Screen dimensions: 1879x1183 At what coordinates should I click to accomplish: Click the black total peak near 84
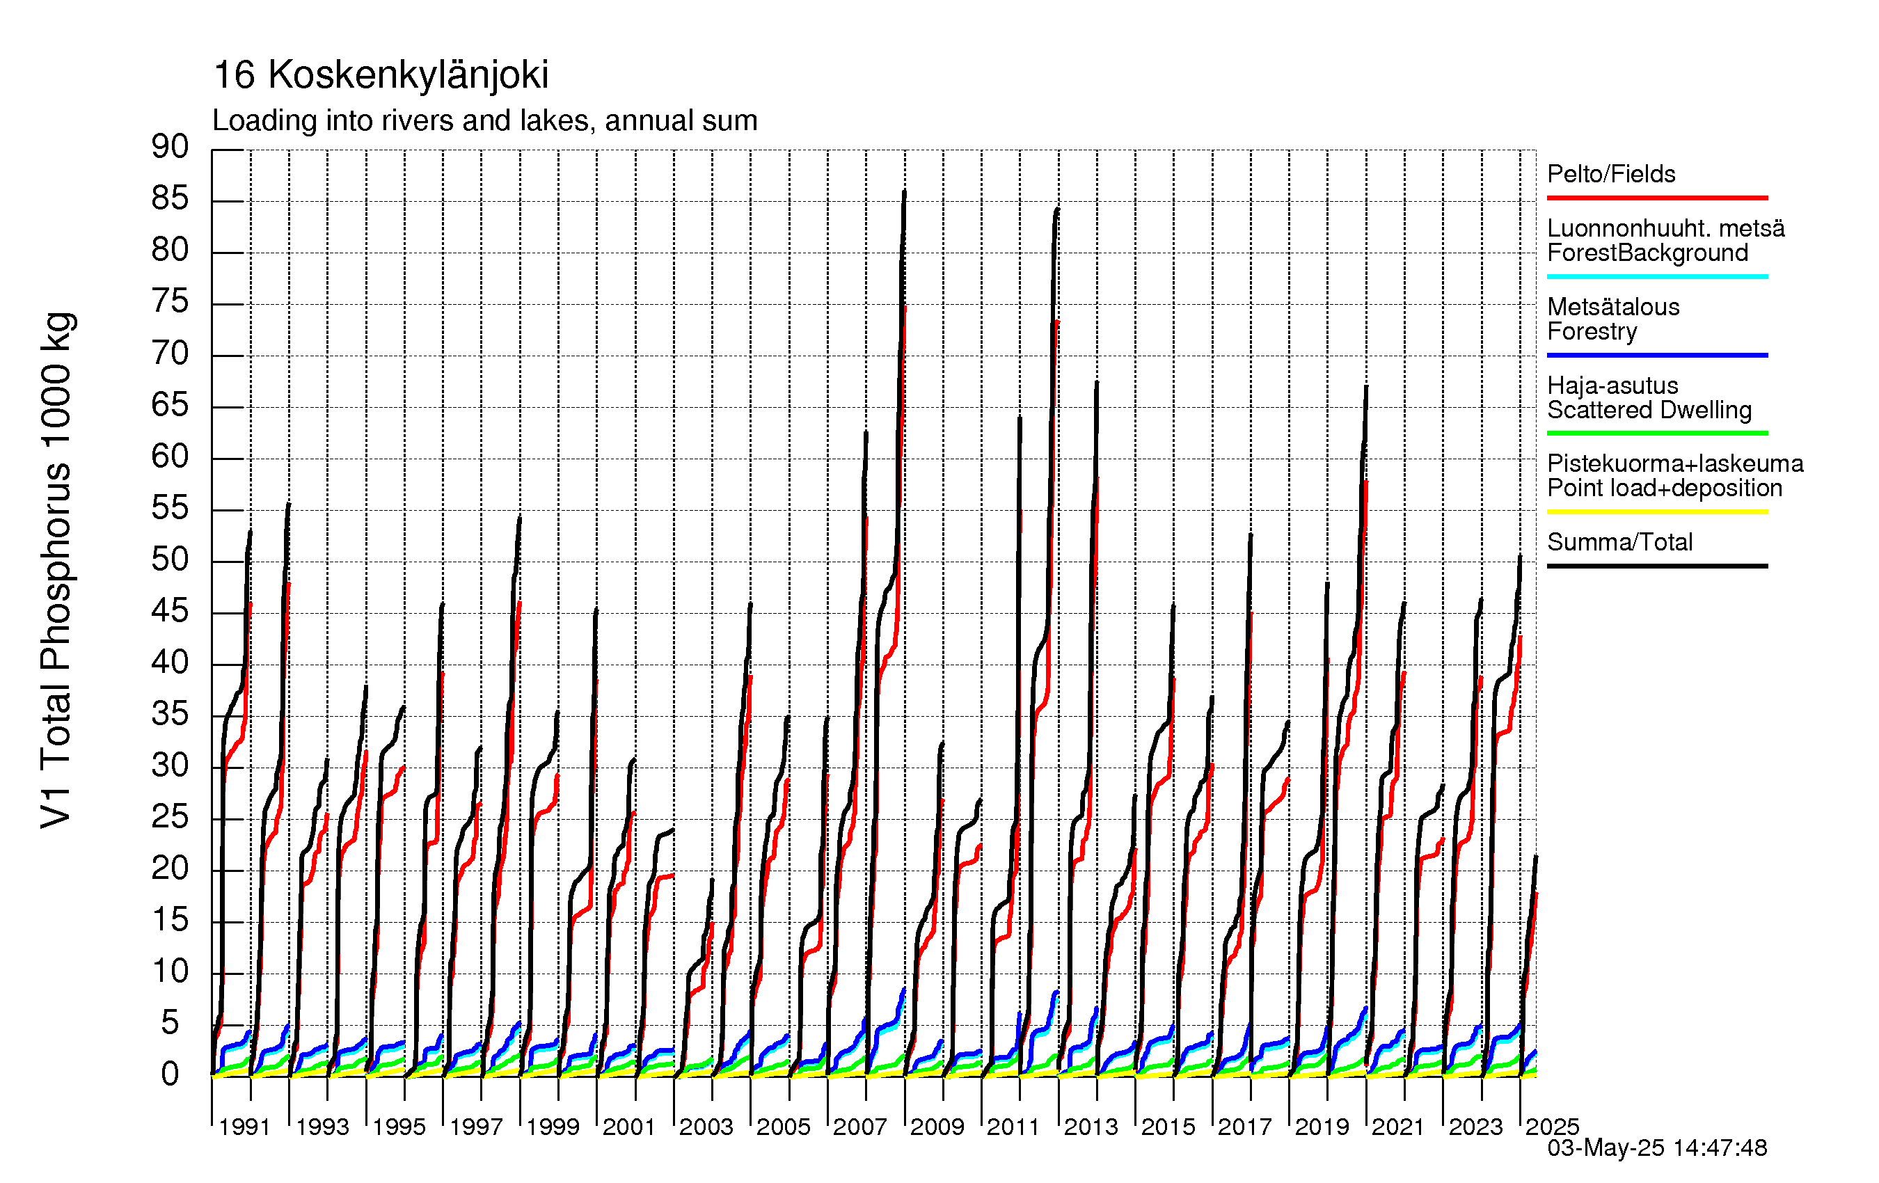coord(1057,210)
